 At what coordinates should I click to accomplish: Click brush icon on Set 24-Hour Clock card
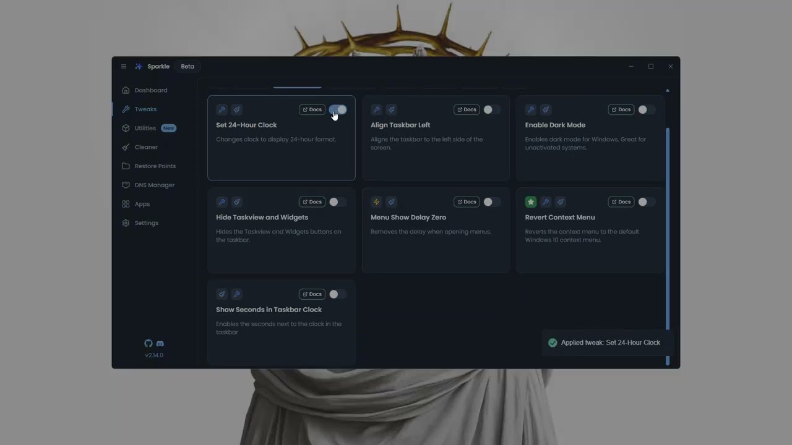[x=236, y=109]
